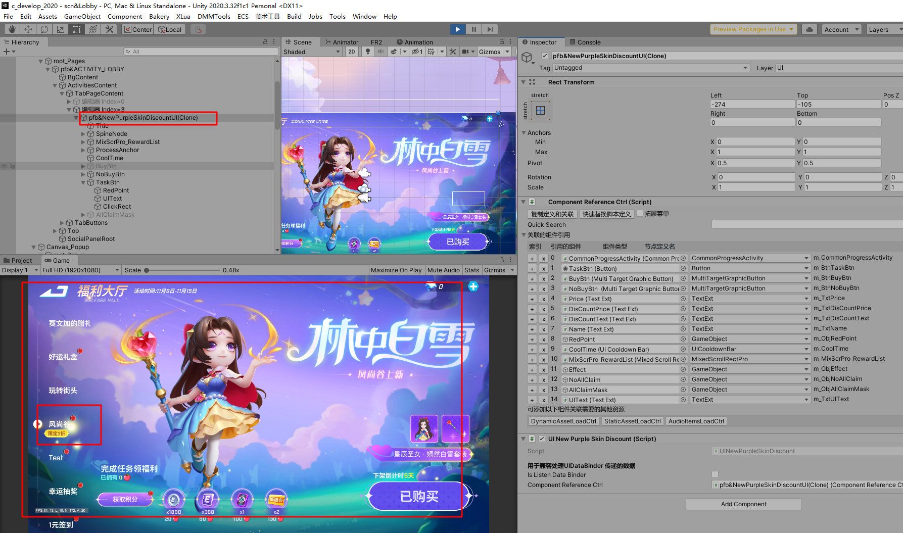This screenshot has height=533, width=903.
Task: Open the GameObject menu
Action: pos(82,16)
